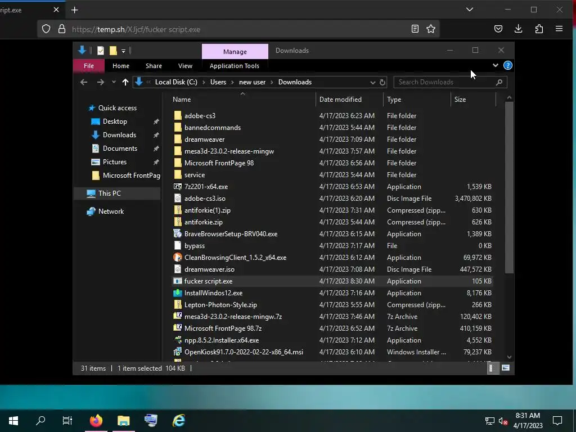Select OpenKiosk91.7.0 msi file icon

point(177,352)
